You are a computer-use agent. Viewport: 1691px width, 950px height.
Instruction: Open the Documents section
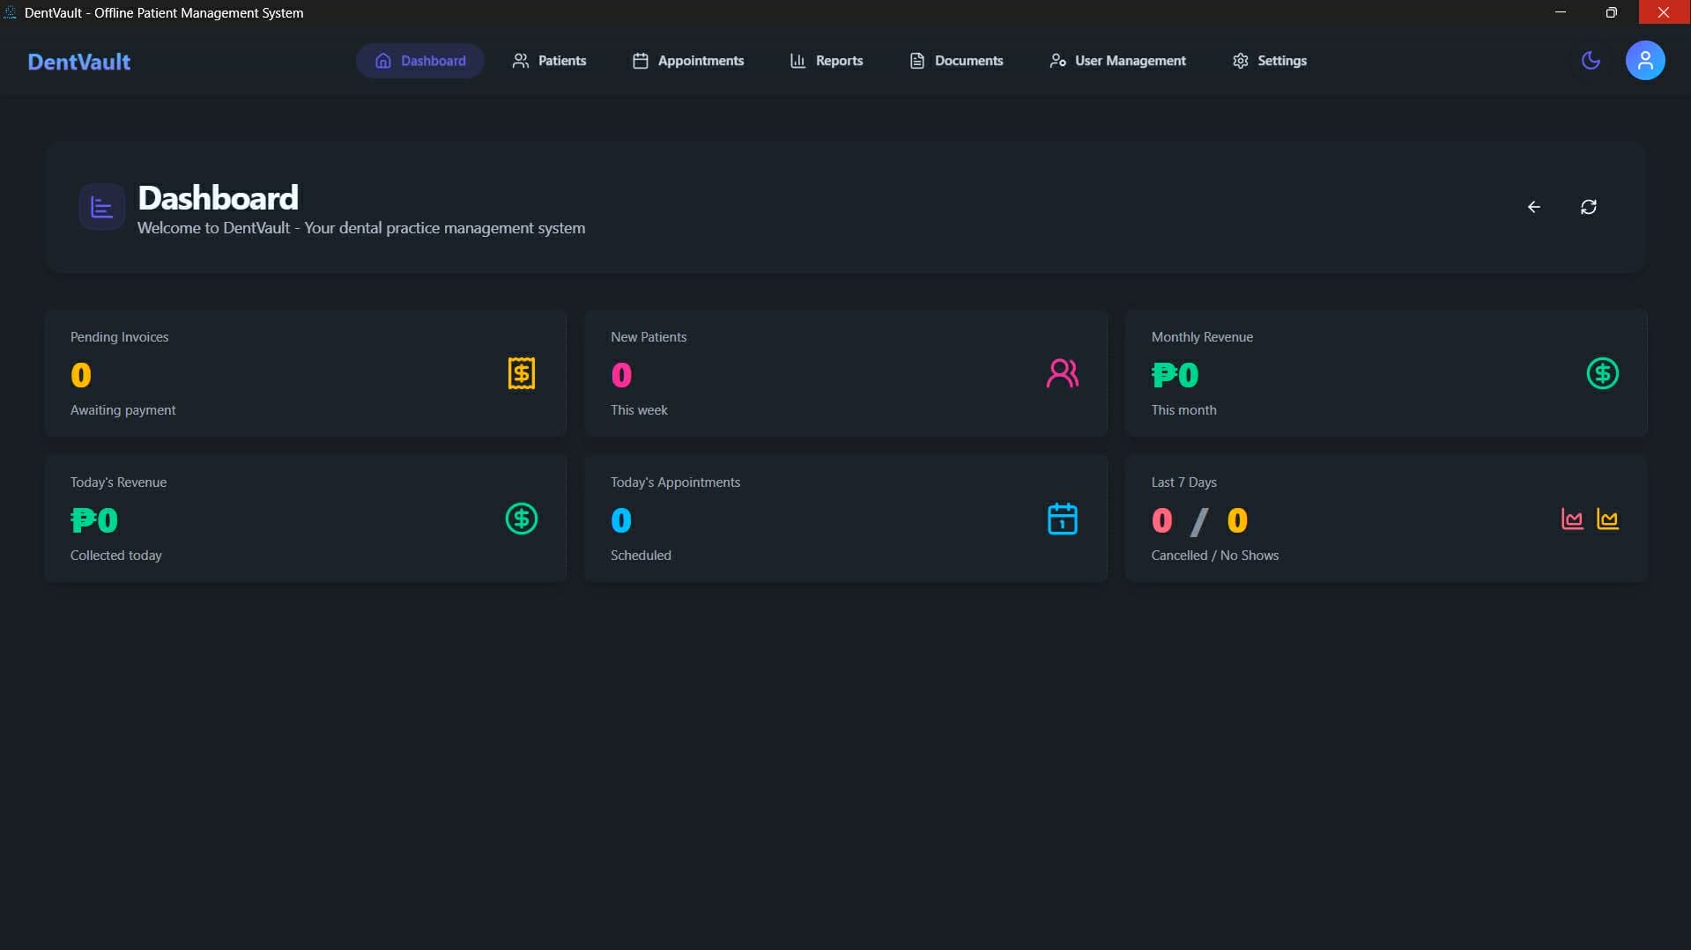(955, 60)
